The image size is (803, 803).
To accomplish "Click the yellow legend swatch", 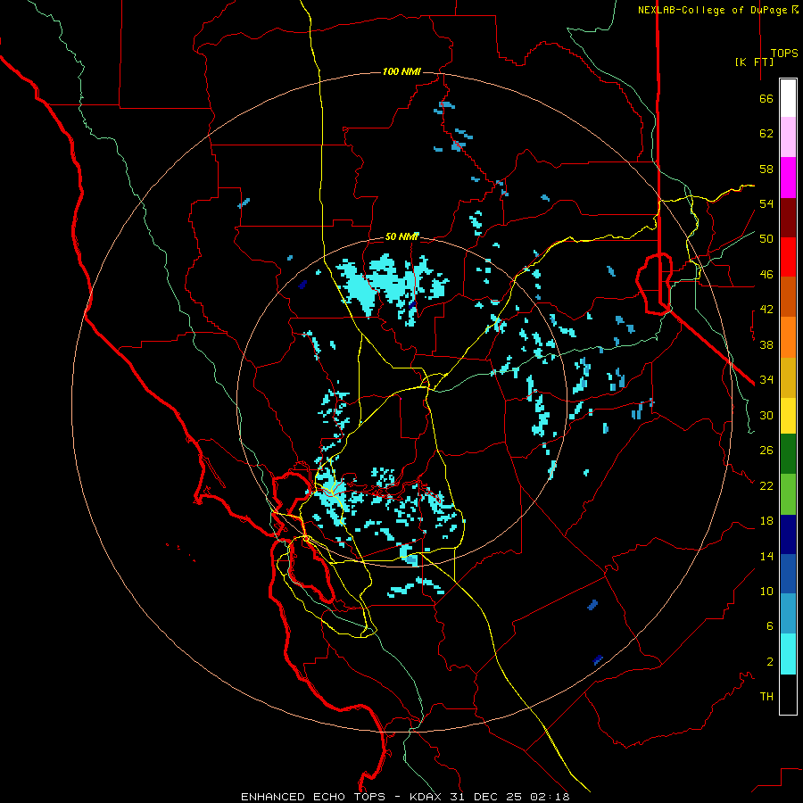I will click(788, 416).
